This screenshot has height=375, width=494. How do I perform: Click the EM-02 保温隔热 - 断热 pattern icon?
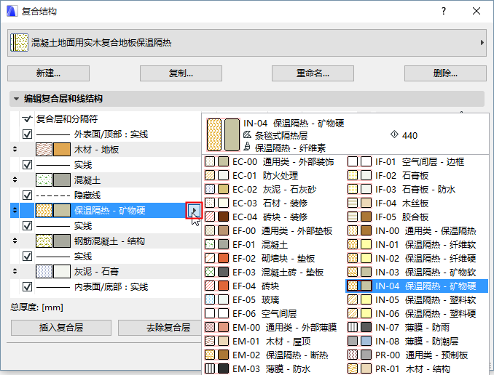[210, 355]
